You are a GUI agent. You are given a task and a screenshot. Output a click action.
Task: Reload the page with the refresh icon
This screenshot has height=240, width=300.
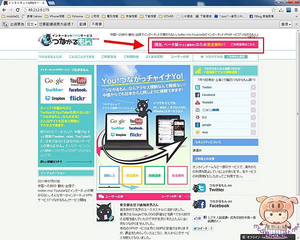(17, 10)
